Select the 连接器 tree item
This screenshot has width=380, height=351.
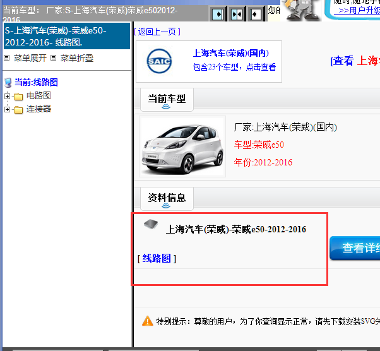pyautogui.click(x=39, y=109)
